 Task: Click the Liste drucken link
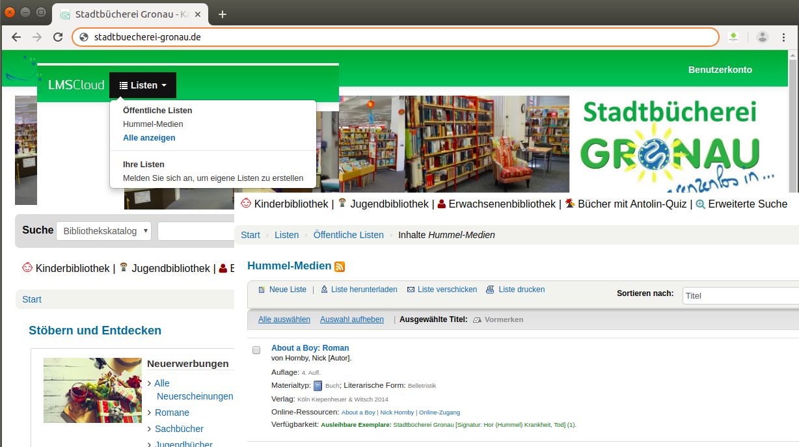coord(522,290)
